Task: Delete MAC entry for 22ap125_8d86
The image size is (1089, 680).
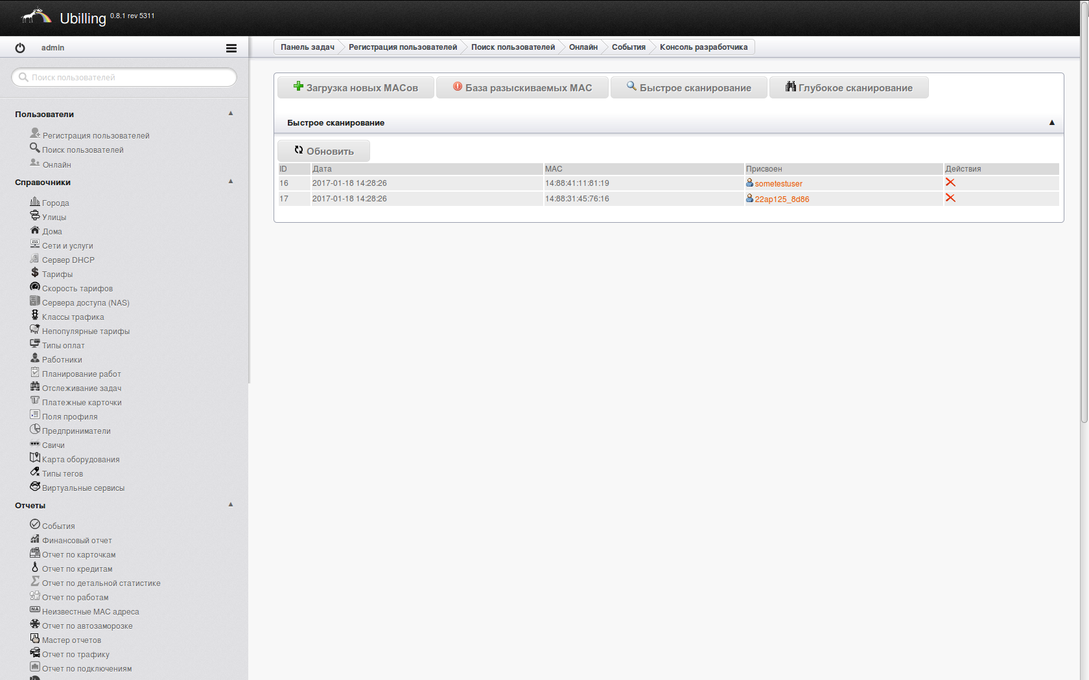Action: click(x=950, y=198)
